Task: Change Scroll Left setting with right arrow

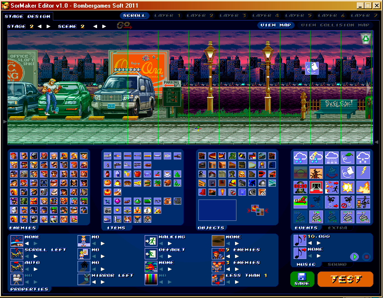Action: coord(35,256)
